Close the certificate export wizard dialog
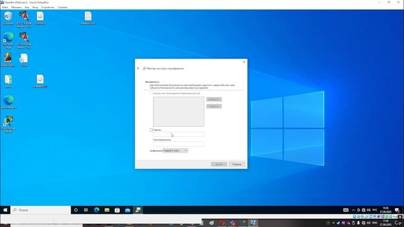404x227 pixels. pyautogui.click(x=244, y=62)
